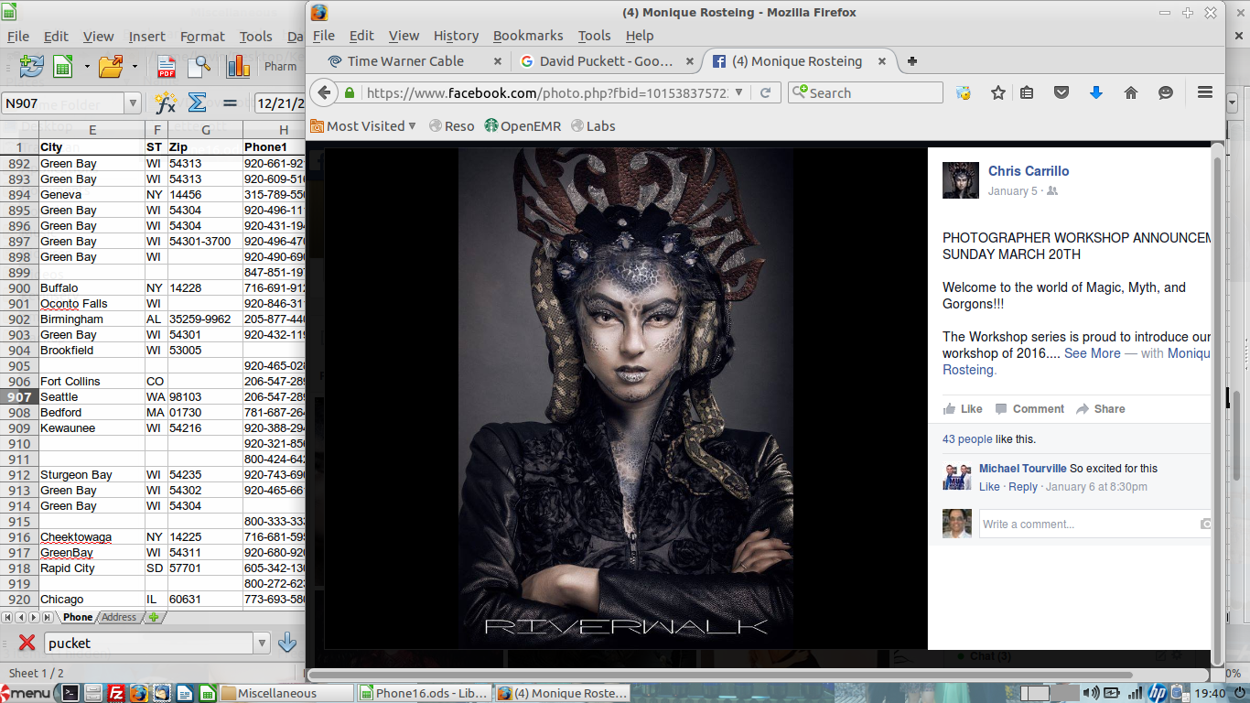This screenshot has width=1250, height=703.
Task: Click the sync/refresh arrows icon in LibreOffice toolbar
Action: coord(31,66)
